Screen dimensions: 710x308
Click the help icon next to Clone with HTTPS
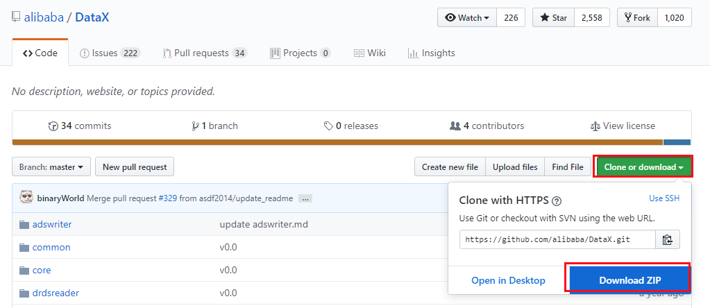[x=557, y=200]
